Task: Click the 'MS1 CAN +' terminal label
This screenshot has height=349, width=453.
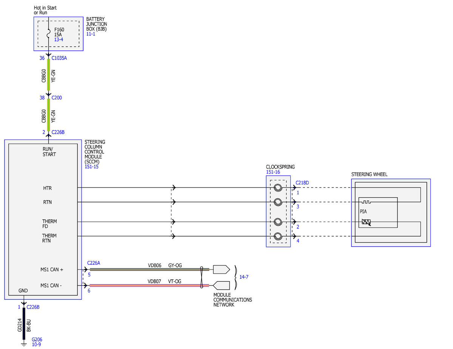Action: tap(52, 270)
